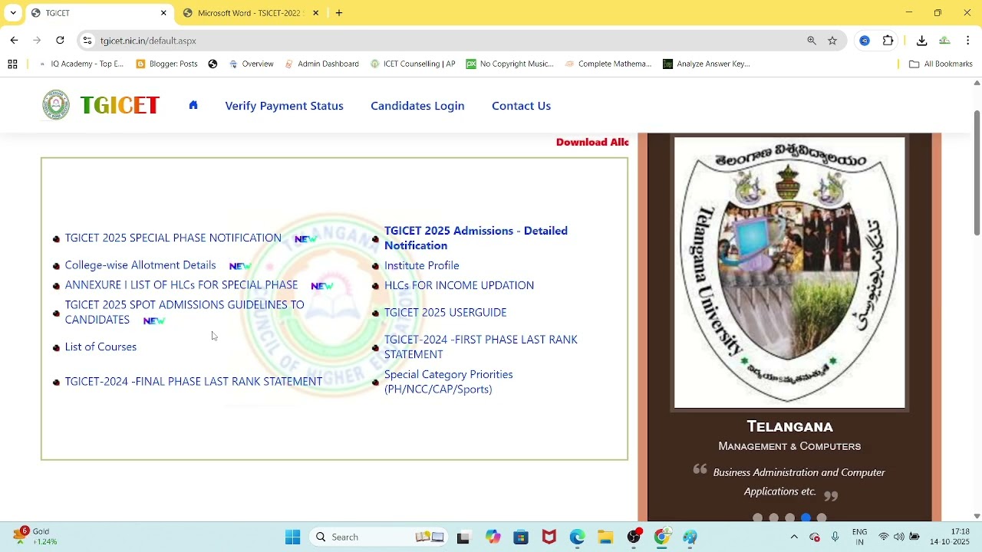Open the Chrome three-dot menu
Screen dimensions: 982x552
coord(968,41)
